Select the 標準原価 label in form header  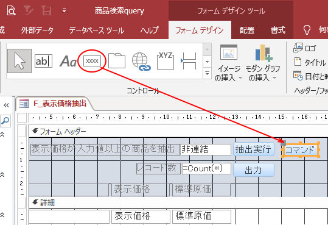click(201, 190)
